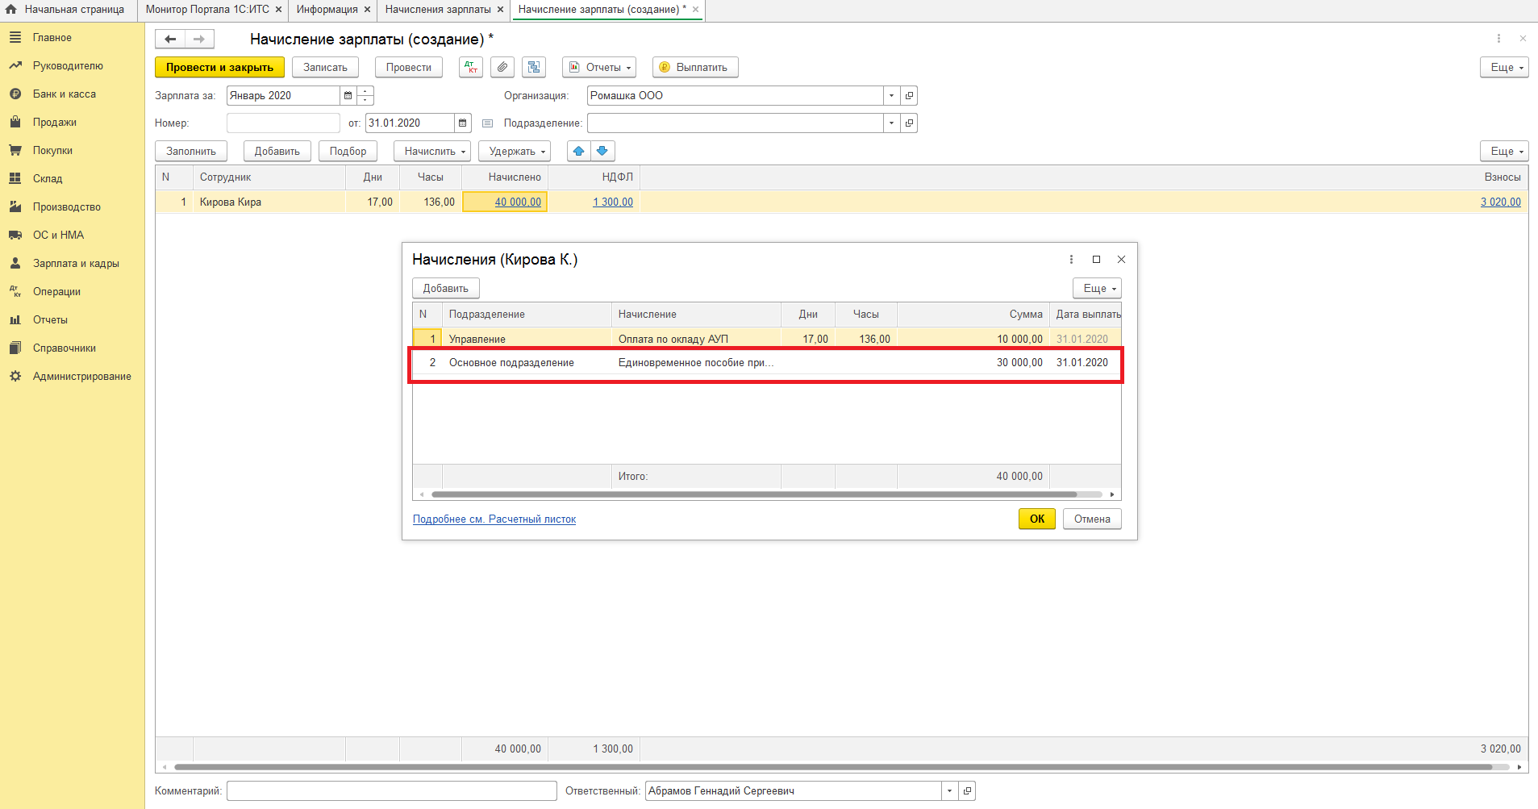Switch to Монитор Портала 1С:ИТС tab
Screen dimensions: 1538x809
click(207, 10)
